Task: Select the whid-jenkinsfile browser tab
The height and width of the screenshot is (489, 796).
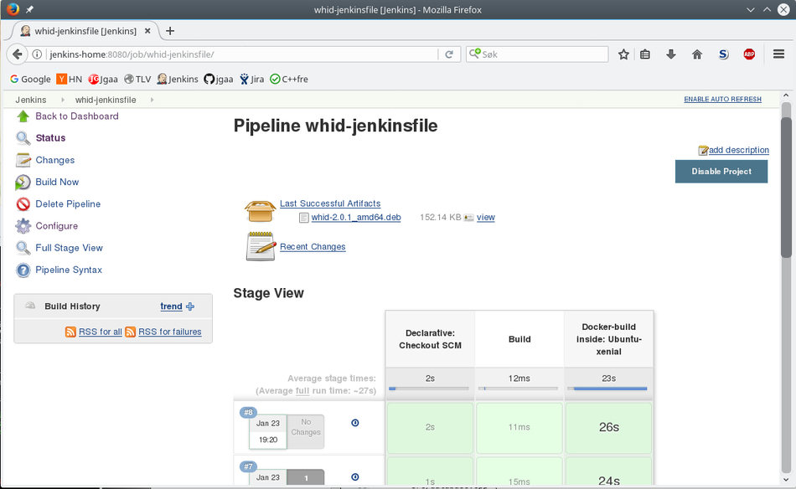Action: point(84,30)
